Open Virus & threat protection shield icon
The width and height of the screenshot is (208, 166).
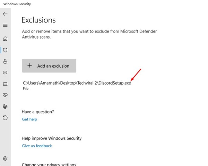click(5, 50)
